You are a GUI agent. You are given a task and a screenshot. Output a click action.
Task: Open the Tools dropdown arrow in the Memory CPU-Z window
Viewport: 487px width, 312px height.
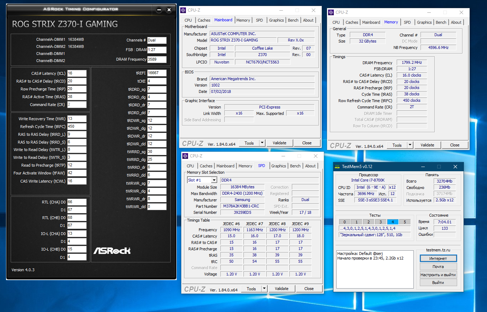click(x=410, y=145)
